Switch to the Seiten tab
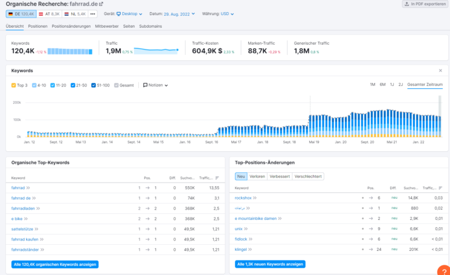The image size is (450, 275). (129, 26)
